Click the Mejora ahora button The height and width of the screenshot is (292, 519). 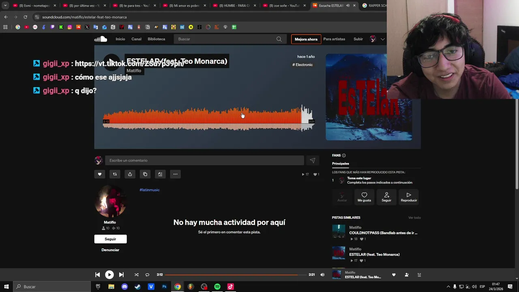(306, 39)
